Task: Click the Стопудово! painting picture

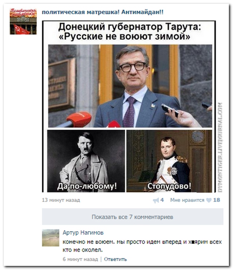Action: tap(169, 161)
